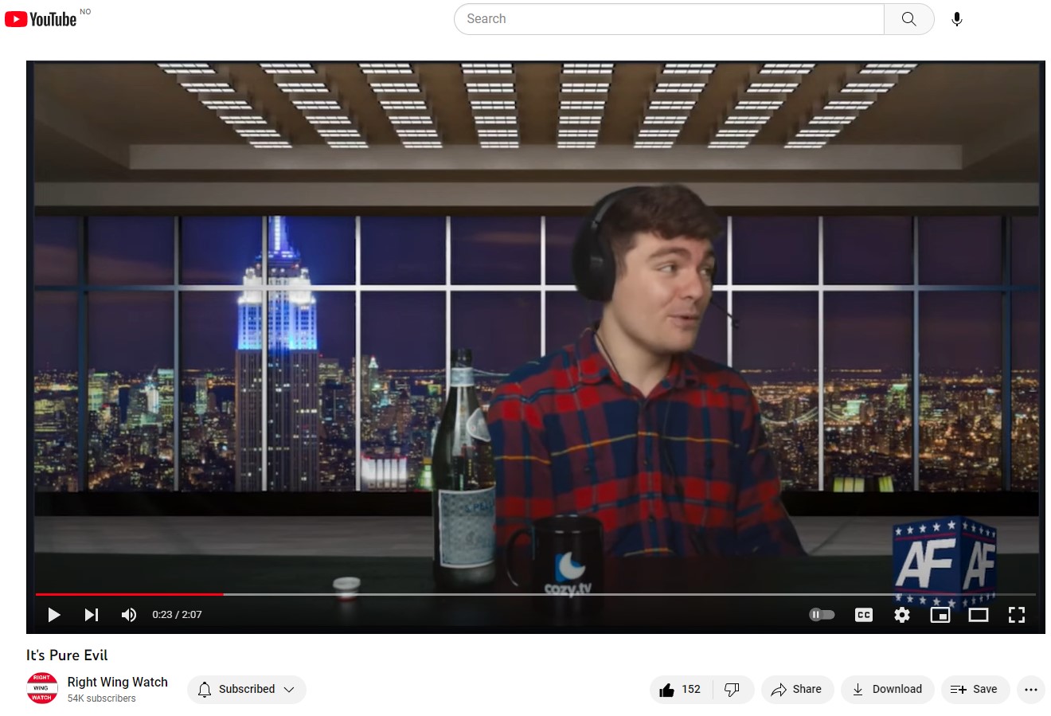This screenshot has height=716, width=1051.
Task: Mute the video with the speaker icon
Action: 128,615
